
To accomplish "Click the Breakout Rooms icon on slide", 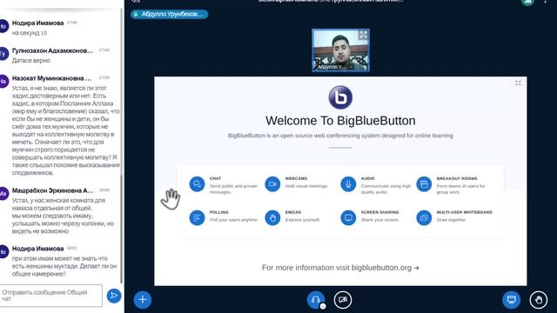I will (x=424, y=184).
